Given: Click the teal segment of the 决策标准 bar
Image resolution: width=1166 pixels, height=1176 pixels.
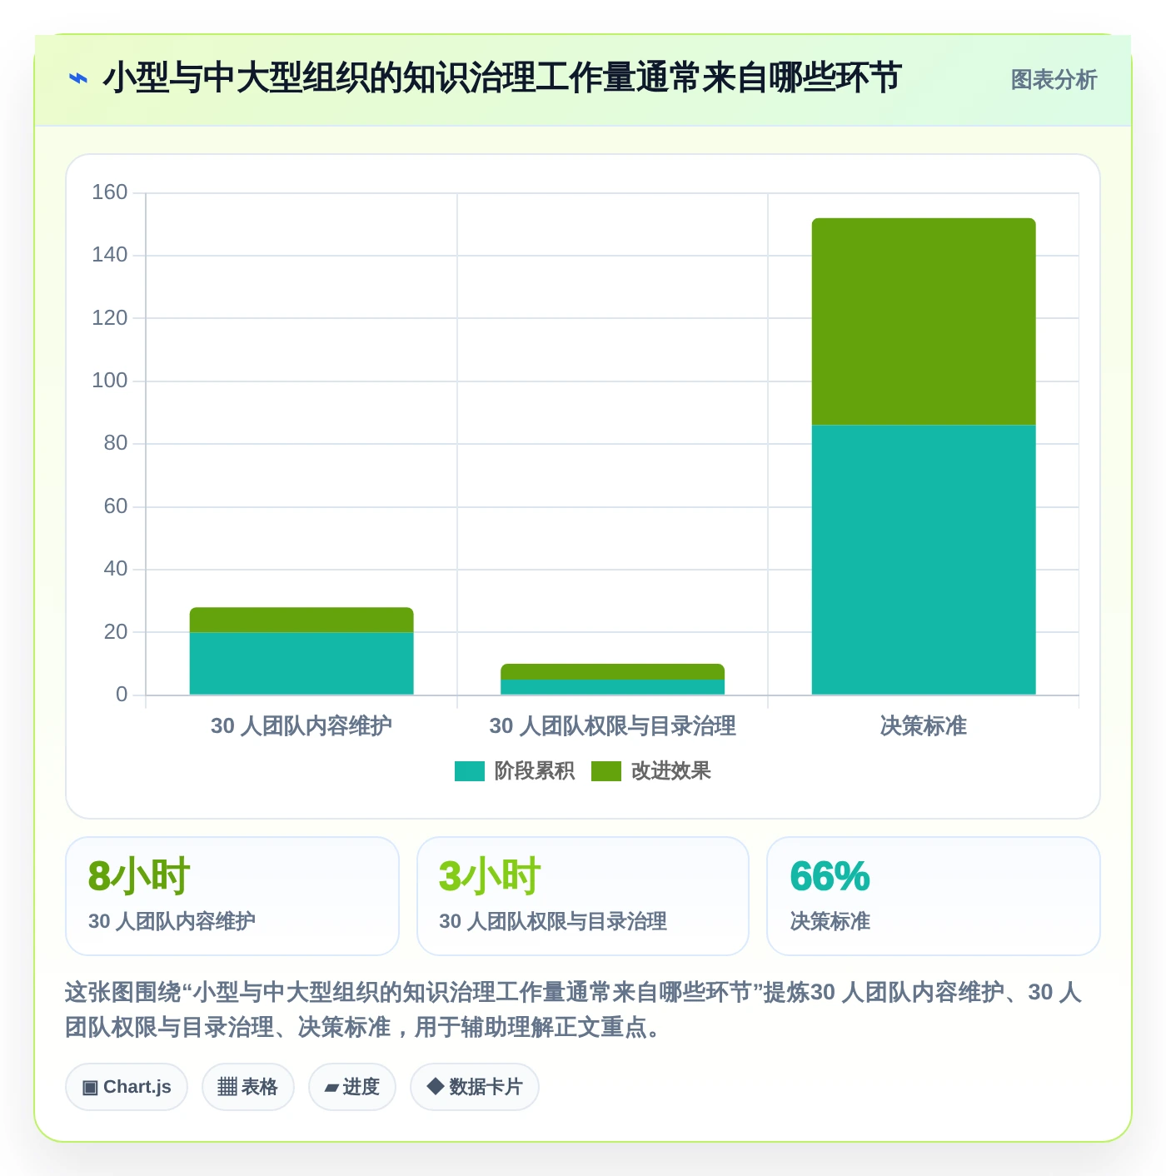Looking at the screenshot, I should pyautogui.click(x=924, y=560).
